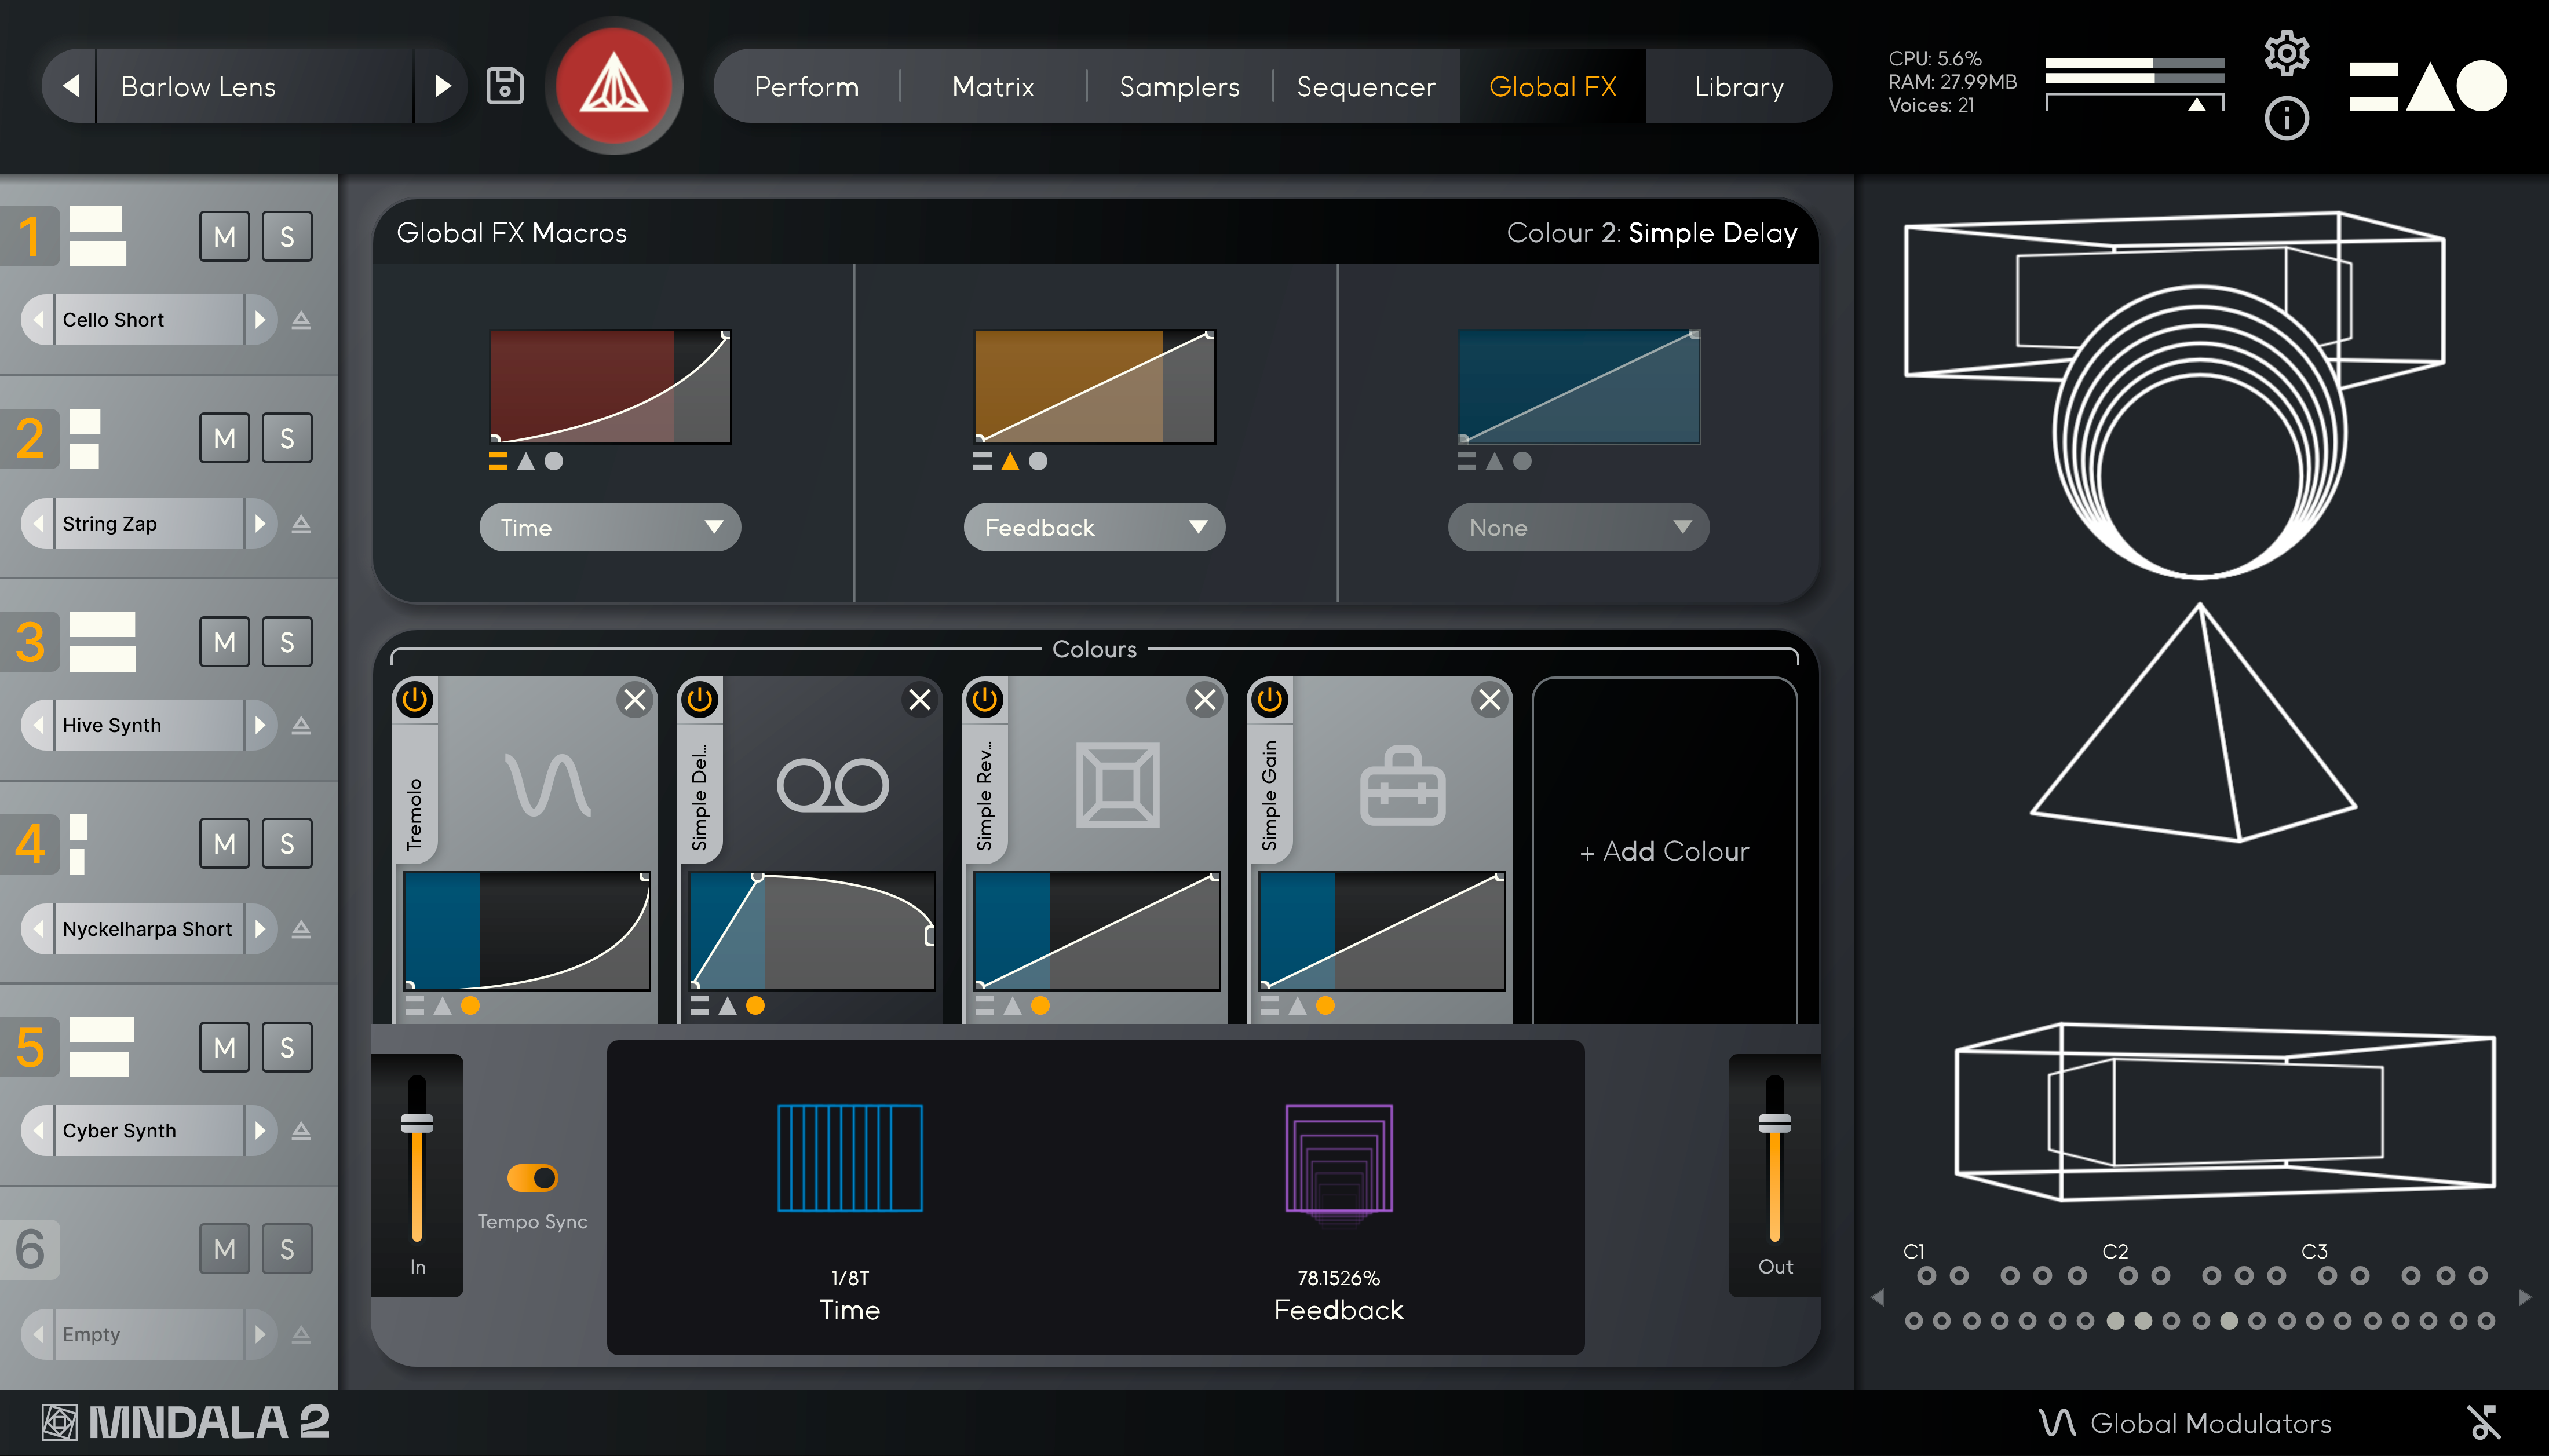Click the save preset floppy disk icon
The image size is (2549, 1456).
pyautogui.click(x=505, y=86)
